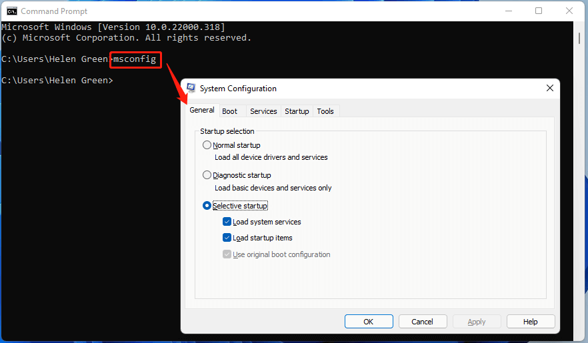Click 'Load basic devices and services only' text
Image resolution: width=588 pixels, height=343 pixels.
[x=273, y=188]
